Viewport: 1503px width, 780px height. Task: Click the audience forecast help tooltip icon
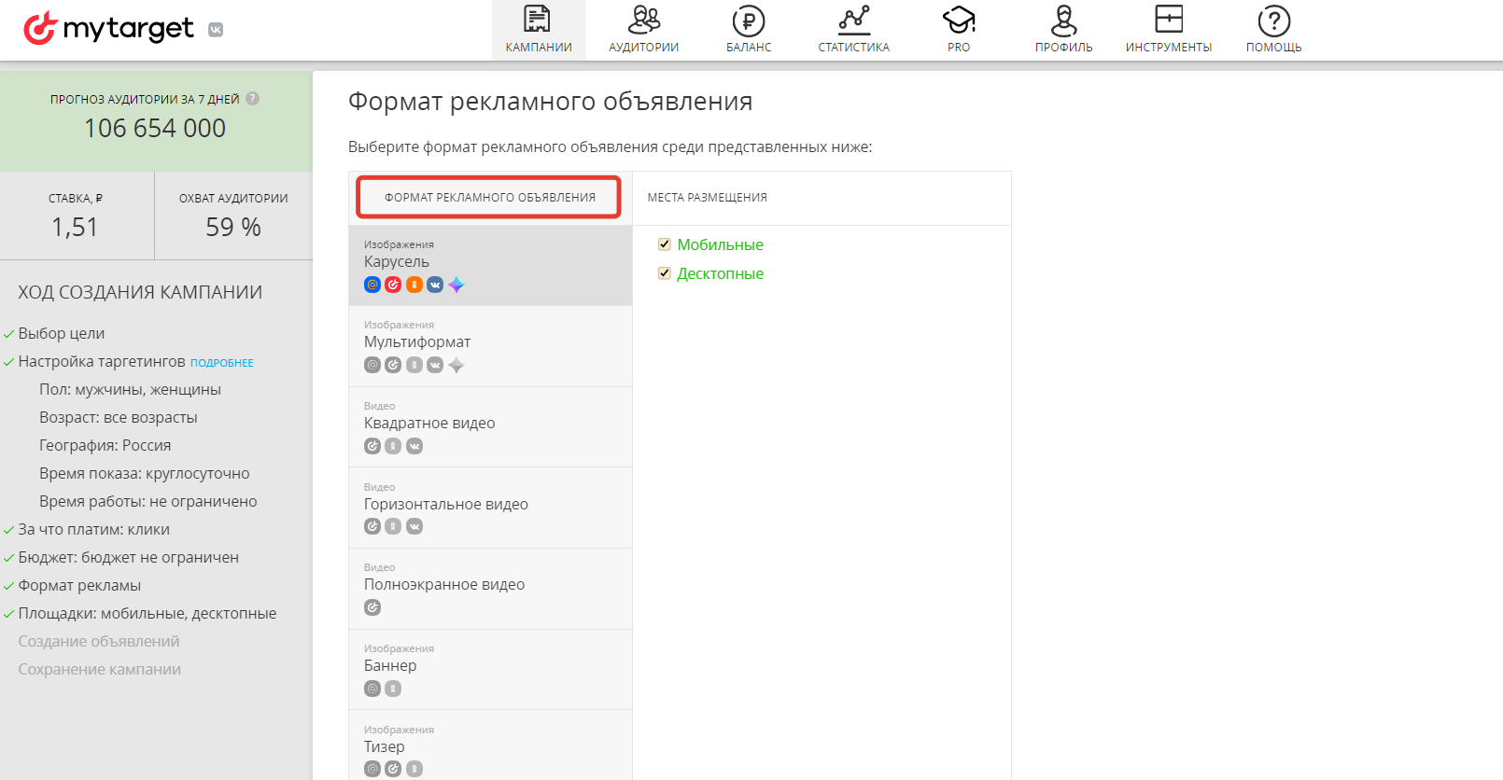pos(252,99)
